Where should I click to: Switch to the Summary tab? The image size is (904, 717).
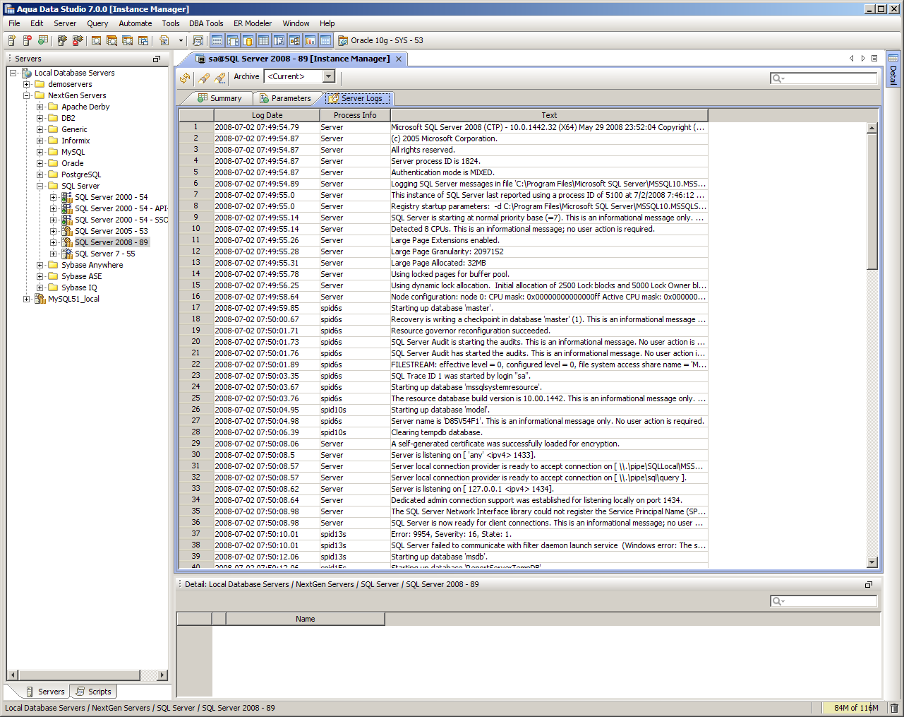click(219, 98)
